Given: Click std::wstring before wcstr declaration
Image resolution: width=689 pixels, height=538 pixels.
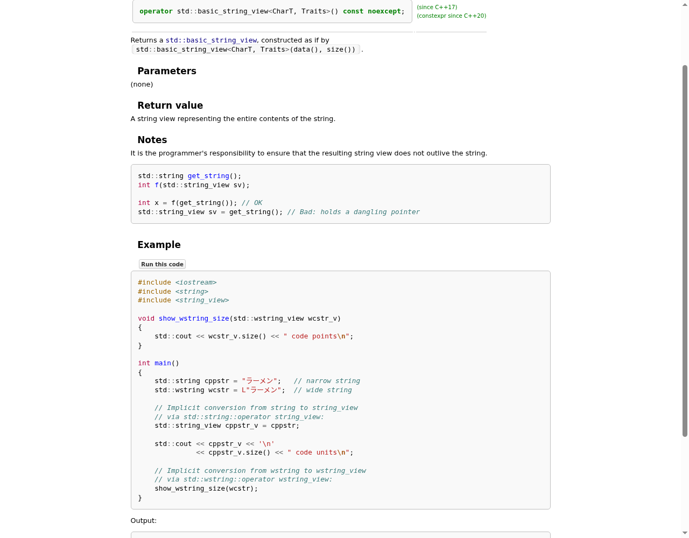Looking at the screenshot, I should coord(179,390).
